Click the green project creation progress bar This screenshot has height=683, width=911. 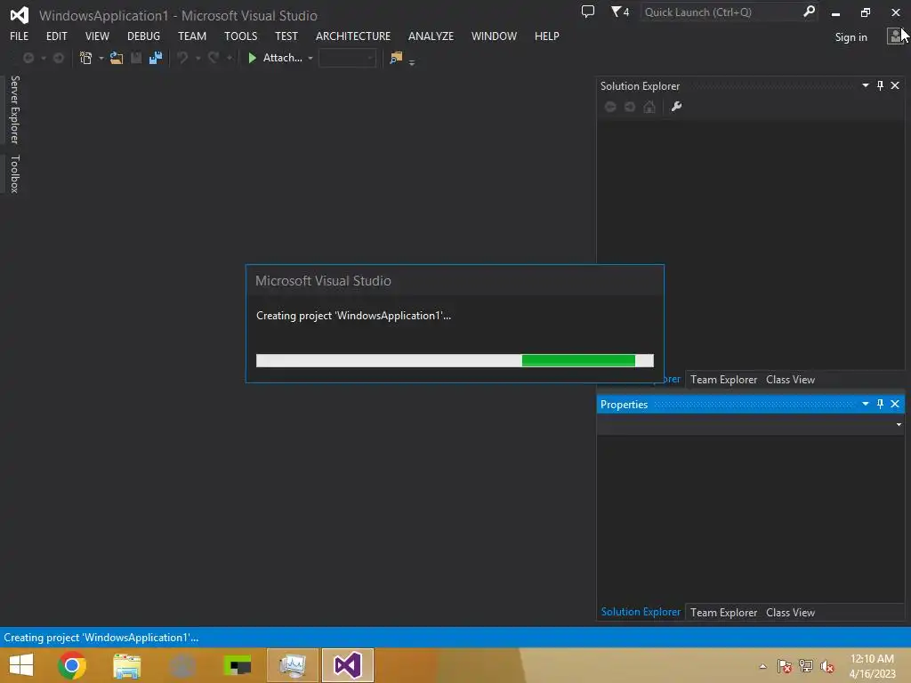coord(455,361)
